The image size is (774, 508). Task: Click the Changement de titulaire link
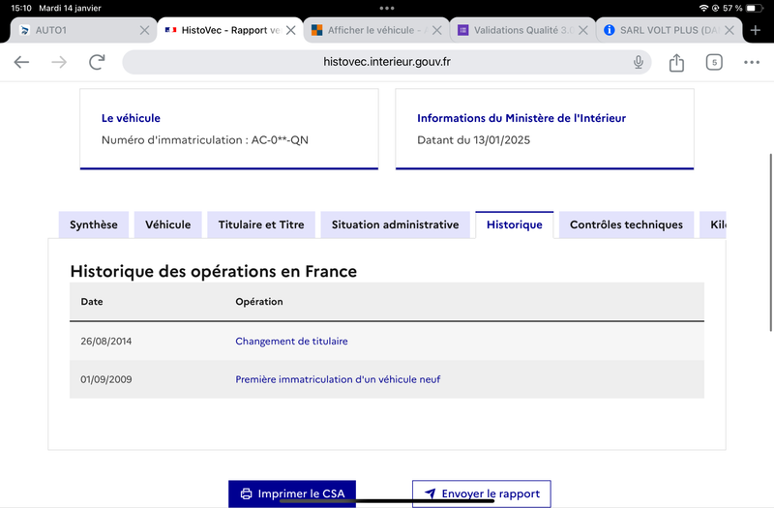291,342
